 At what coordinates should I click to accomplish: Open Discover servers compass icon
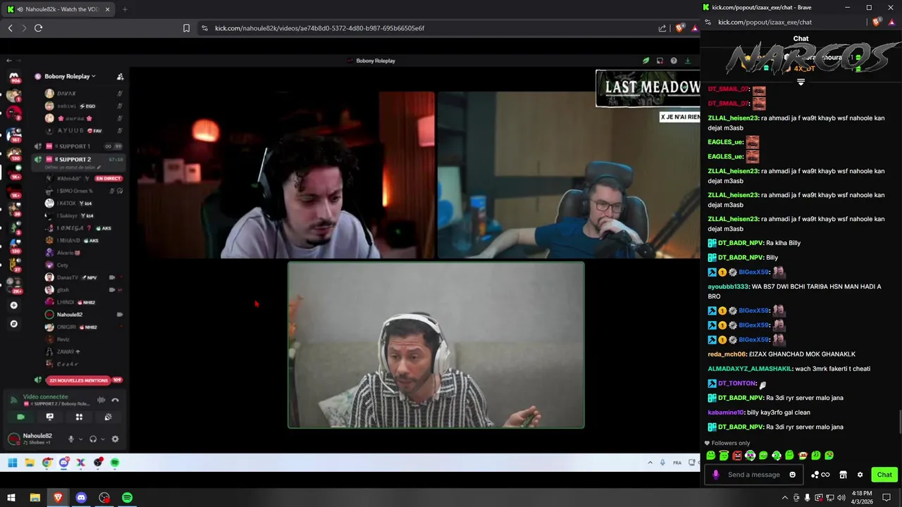coord(13,324)
